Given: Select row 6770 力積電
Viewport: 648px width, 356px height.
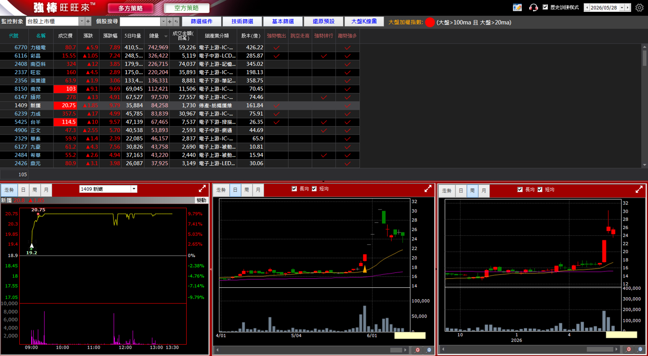Looking at the screenshot, I should (180, 47).
